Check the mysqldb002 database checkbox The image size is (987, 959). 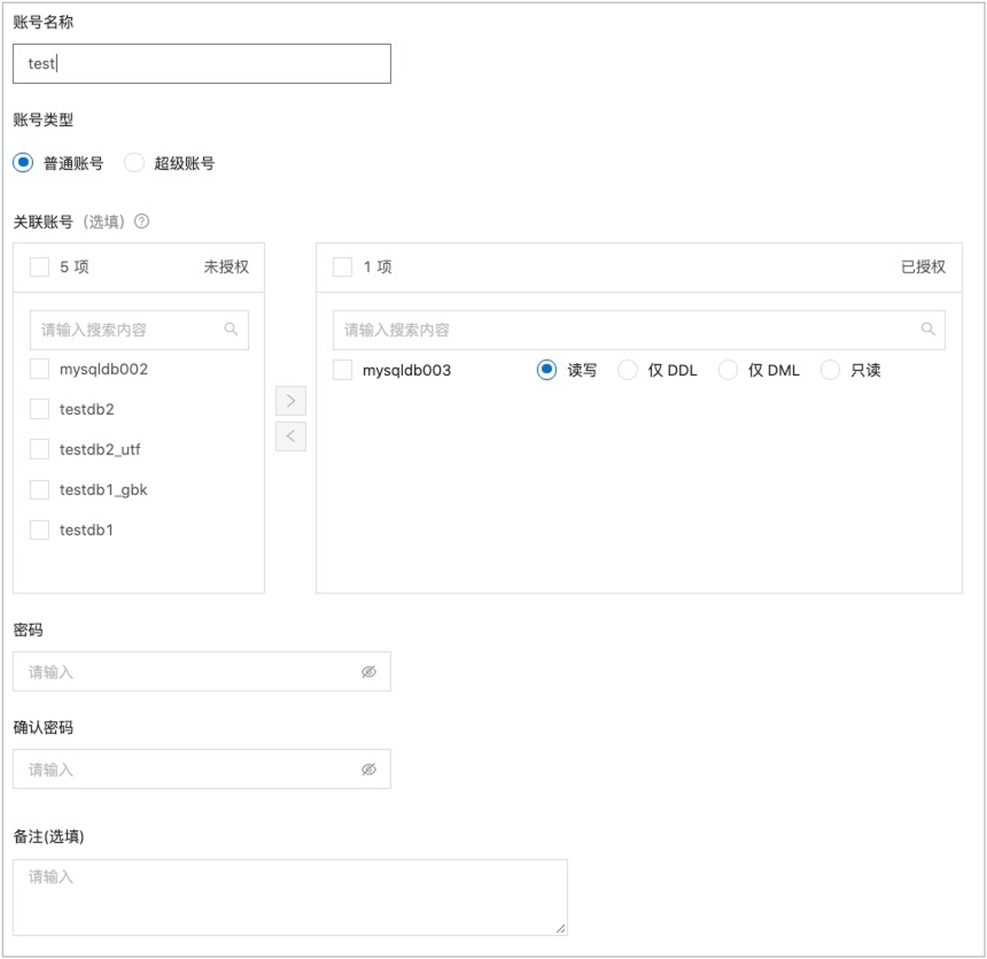click(x=40, y=369)
